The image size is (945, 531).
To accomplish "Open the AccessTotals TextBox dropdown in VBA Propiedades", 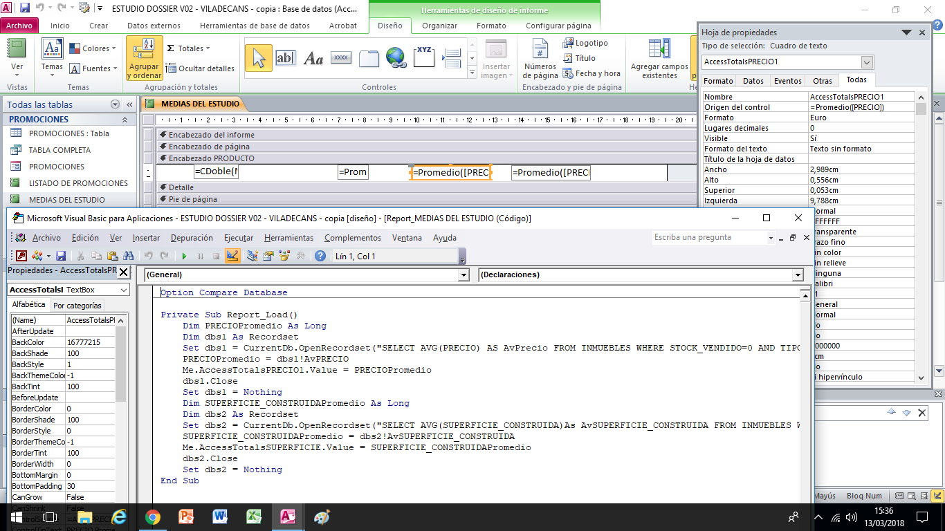I will 123,290.
